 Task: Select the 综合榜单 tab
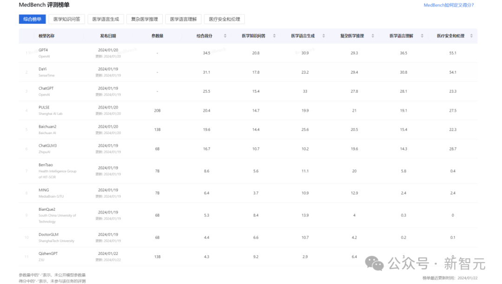click(x=33, y=19)
